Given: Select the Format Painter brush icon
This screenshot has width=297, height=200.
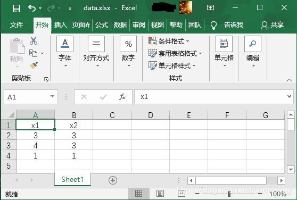Looking at the screenshot, I should pos(34,65).
